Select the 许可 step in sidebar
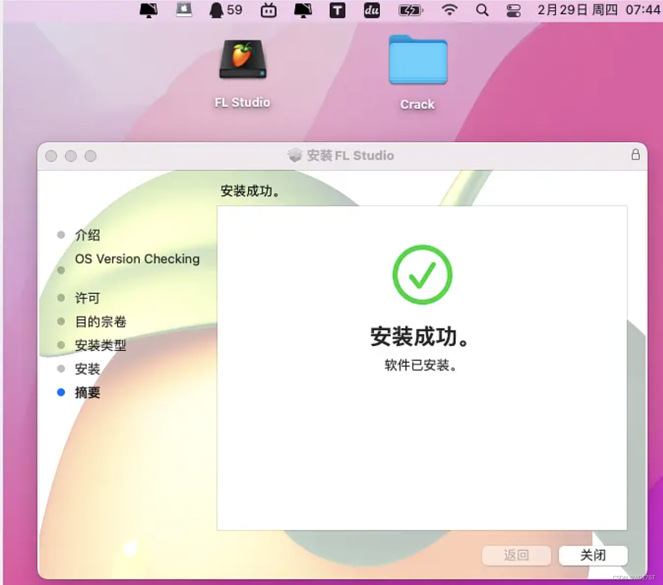 (x=87, y=298)
